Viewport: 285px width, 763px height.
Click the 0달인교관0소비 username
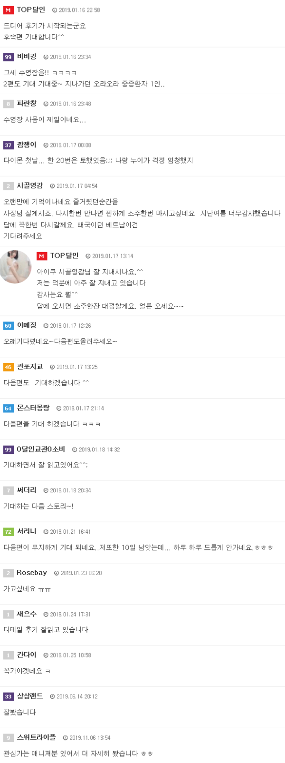tap(41, 450)
